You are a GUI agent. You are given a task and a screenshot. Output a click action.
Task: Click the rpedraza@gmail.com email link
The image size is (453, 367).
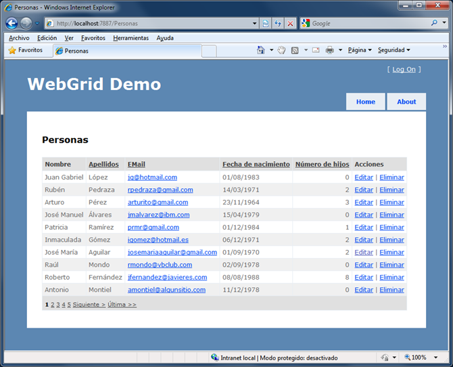tap(160, 190)
